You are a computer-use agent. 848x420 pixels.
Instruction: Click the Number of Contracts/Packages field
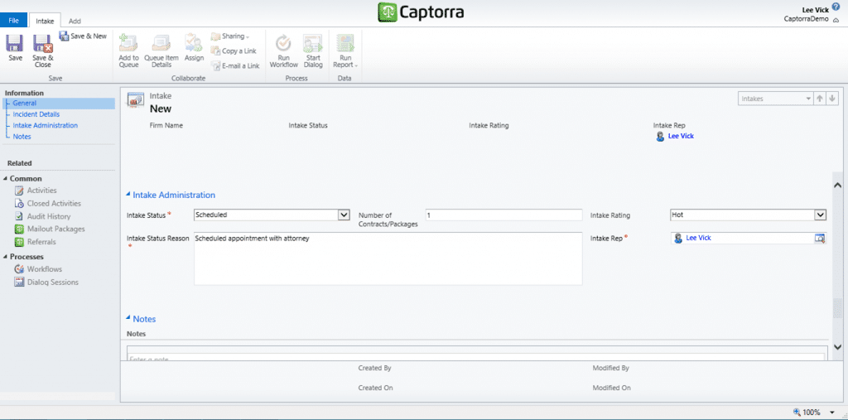[x=503, y=215]
